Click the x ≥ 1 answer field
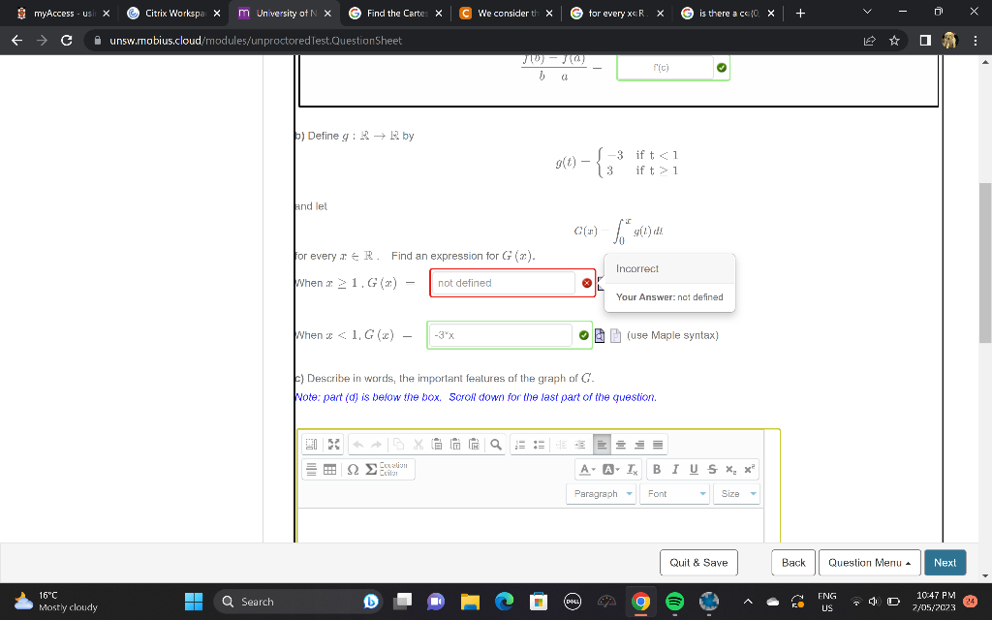992x620 pixels. pyautogui.click(x=503, y=283)
